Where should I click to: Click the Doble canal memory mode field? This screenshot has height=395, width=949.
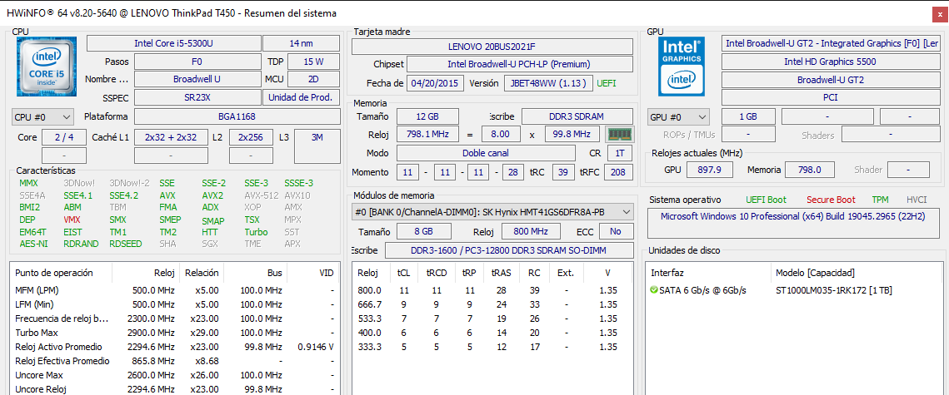[x=485, y=153]
